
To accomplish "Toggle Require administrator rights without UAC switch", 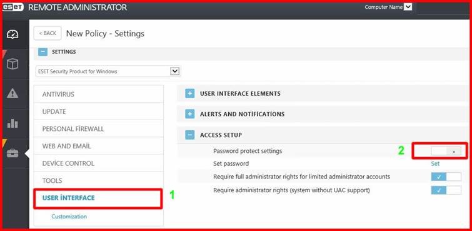I will pos(446,190).
